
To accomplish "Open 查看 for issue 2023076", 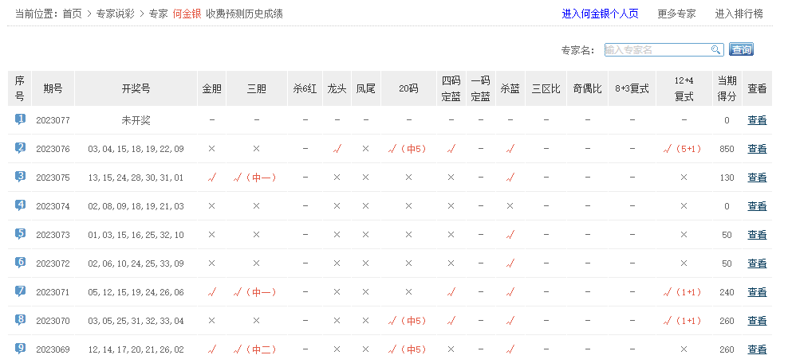I will tap(756, 149).
